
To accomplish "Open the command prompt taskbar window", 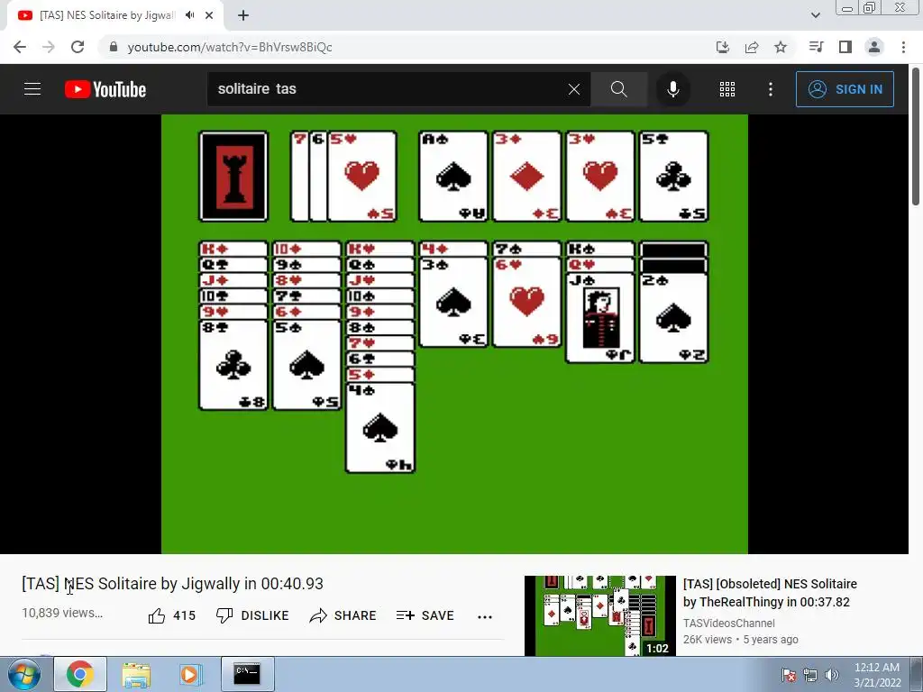I will click(247, 674).
